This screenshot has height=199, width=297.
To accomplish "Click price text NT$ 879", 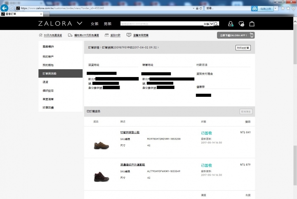I will [245, 165].
